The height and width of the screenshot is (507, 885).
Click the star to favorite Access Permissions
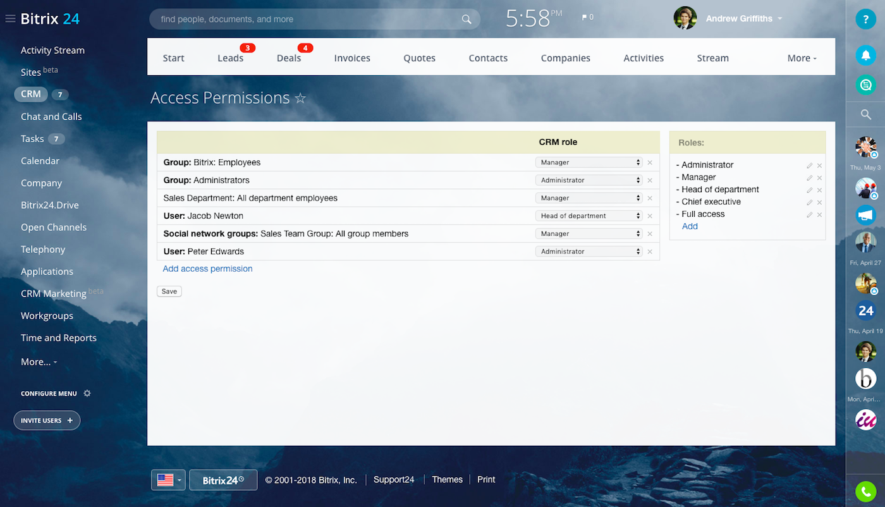coord(300,99)
